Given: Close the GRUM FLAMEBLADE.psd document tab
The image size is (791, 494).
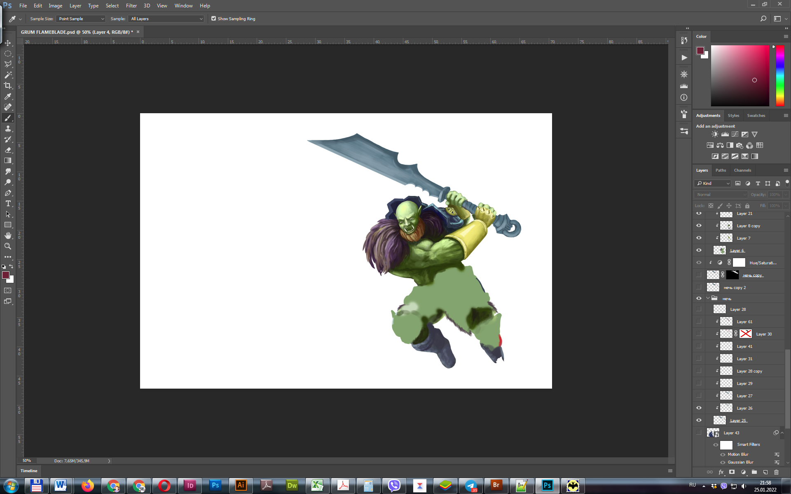Looking at the screenshot, I should 138,32.
